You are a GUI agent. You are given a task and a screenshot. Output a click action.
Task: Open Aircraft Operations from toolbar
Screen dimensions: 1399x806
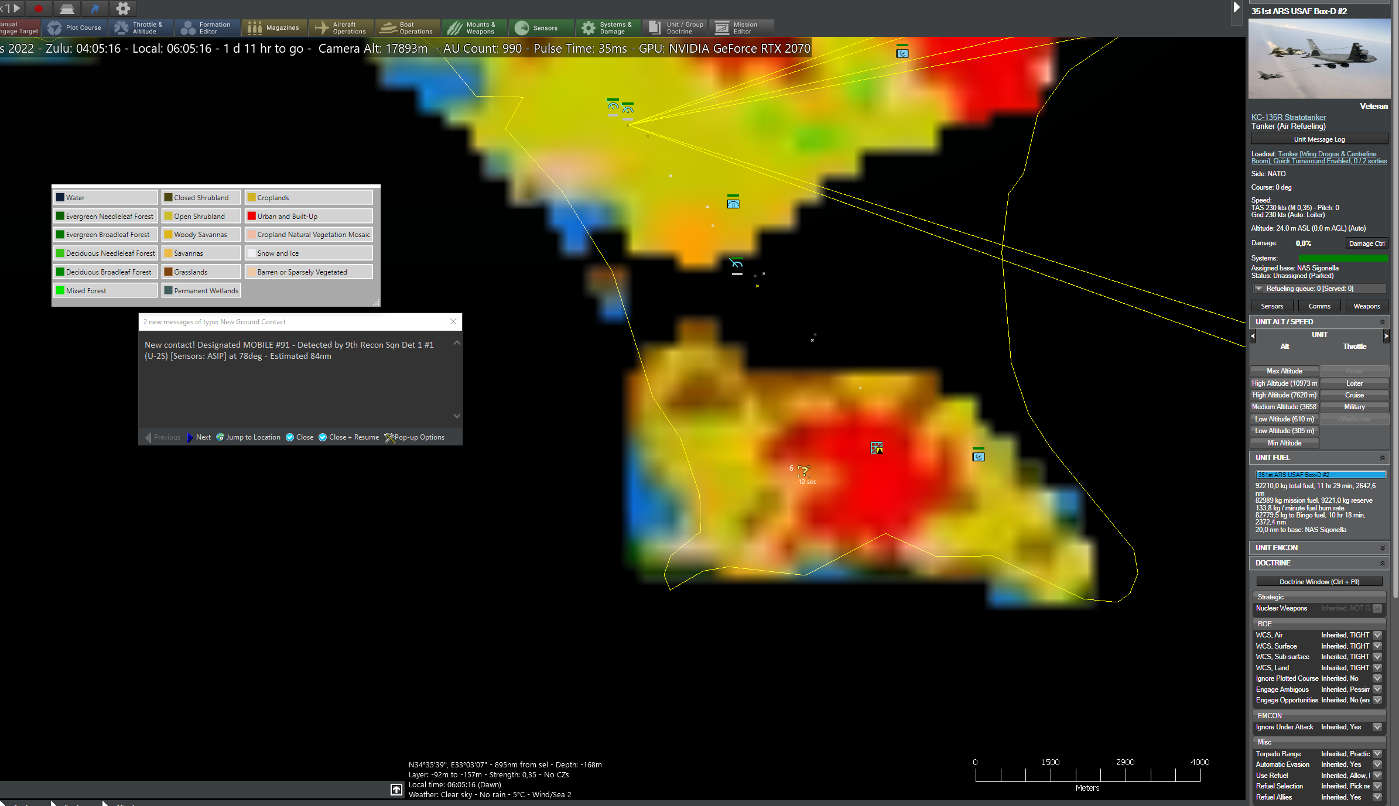click(341, 28)
